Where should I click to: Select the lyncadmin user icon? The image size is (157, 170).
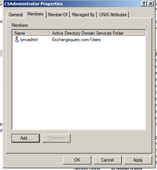pos(17,39)
